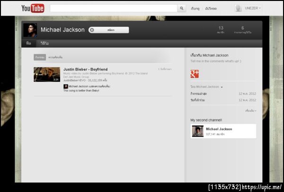This screenshot has height=192, width=284.
Task: Open Justin Bieber - Boyfriend title link
Action: click(x=86, y=70)
